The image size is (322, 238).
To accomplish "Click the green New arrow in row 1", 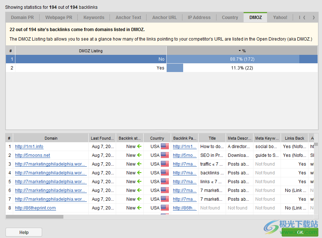I will click(140, 146).
